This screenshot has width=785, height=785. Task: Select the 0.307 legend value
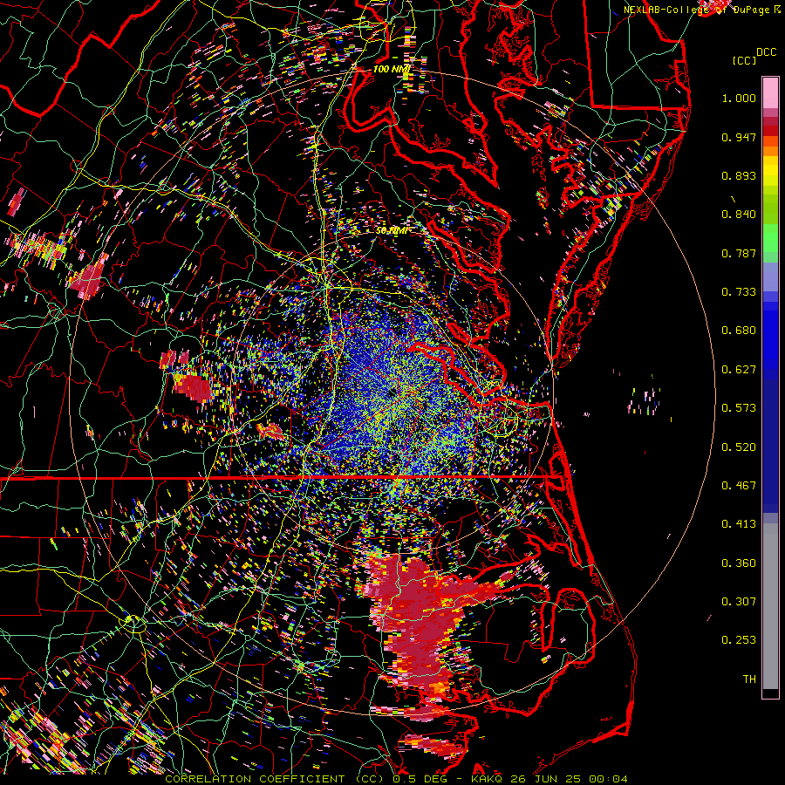pyautogui.click(x=739, y=602)
